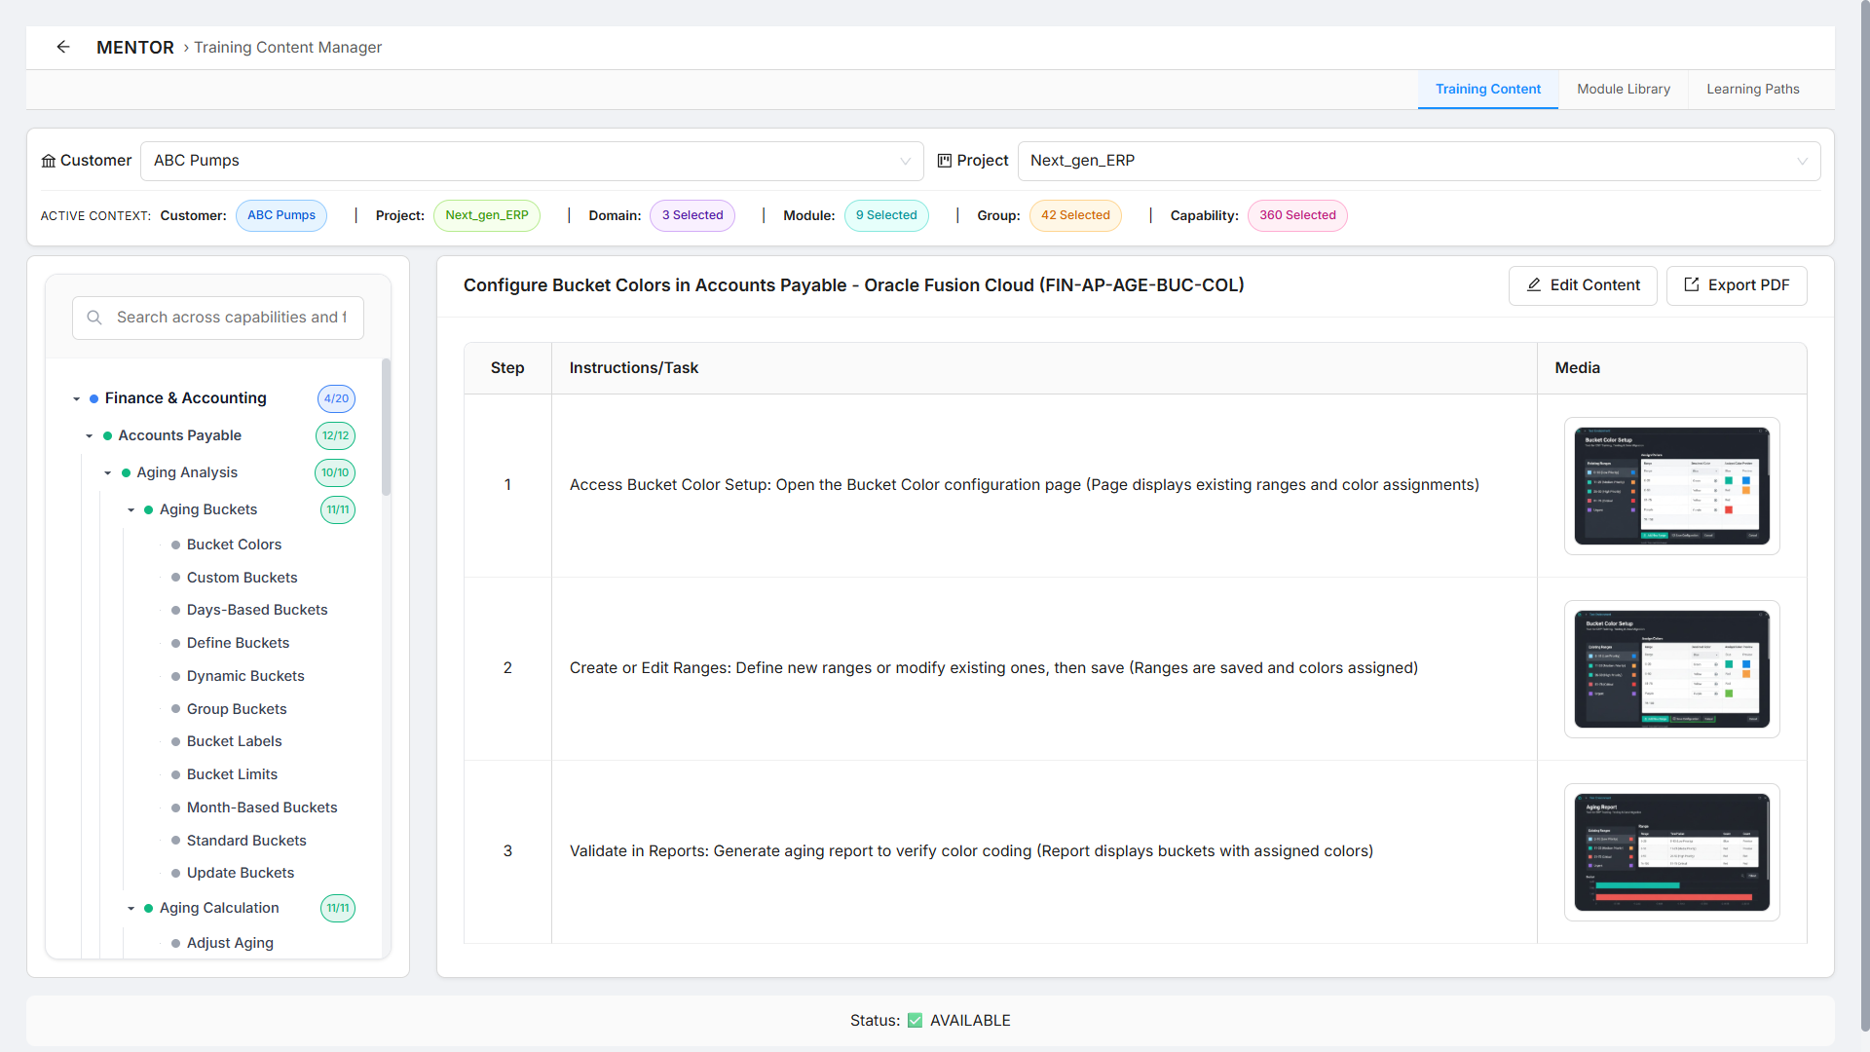Open the Learning Paths tab
Screen dimensions: 1870x1052
tap(1752, 89)
